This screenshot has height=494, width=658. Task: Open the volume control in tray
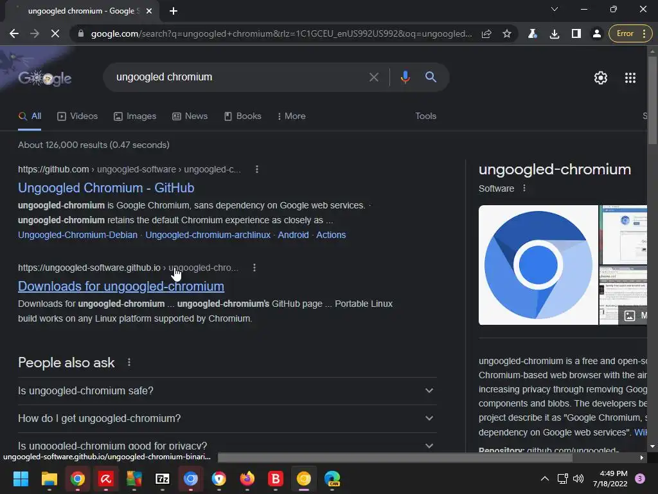pyautogui.click(x=578, y=479)
